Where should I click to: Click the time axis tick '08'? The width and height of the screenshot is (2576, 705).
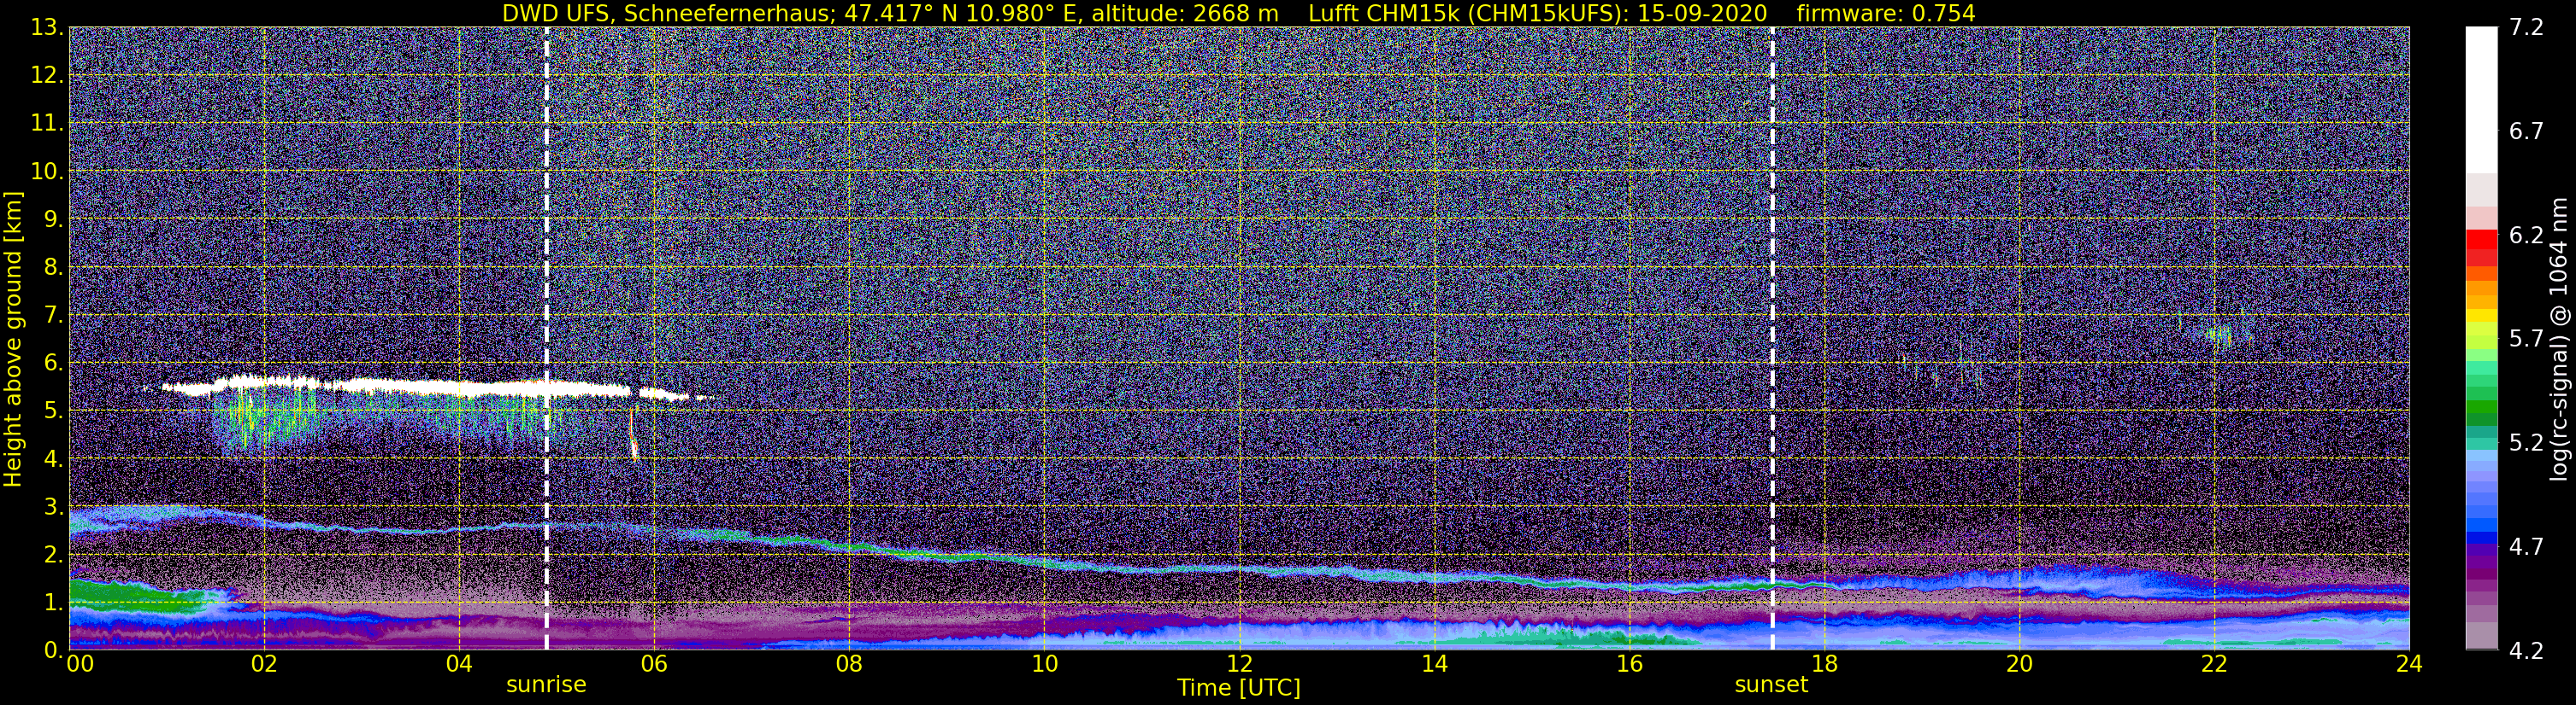(849, 664)
